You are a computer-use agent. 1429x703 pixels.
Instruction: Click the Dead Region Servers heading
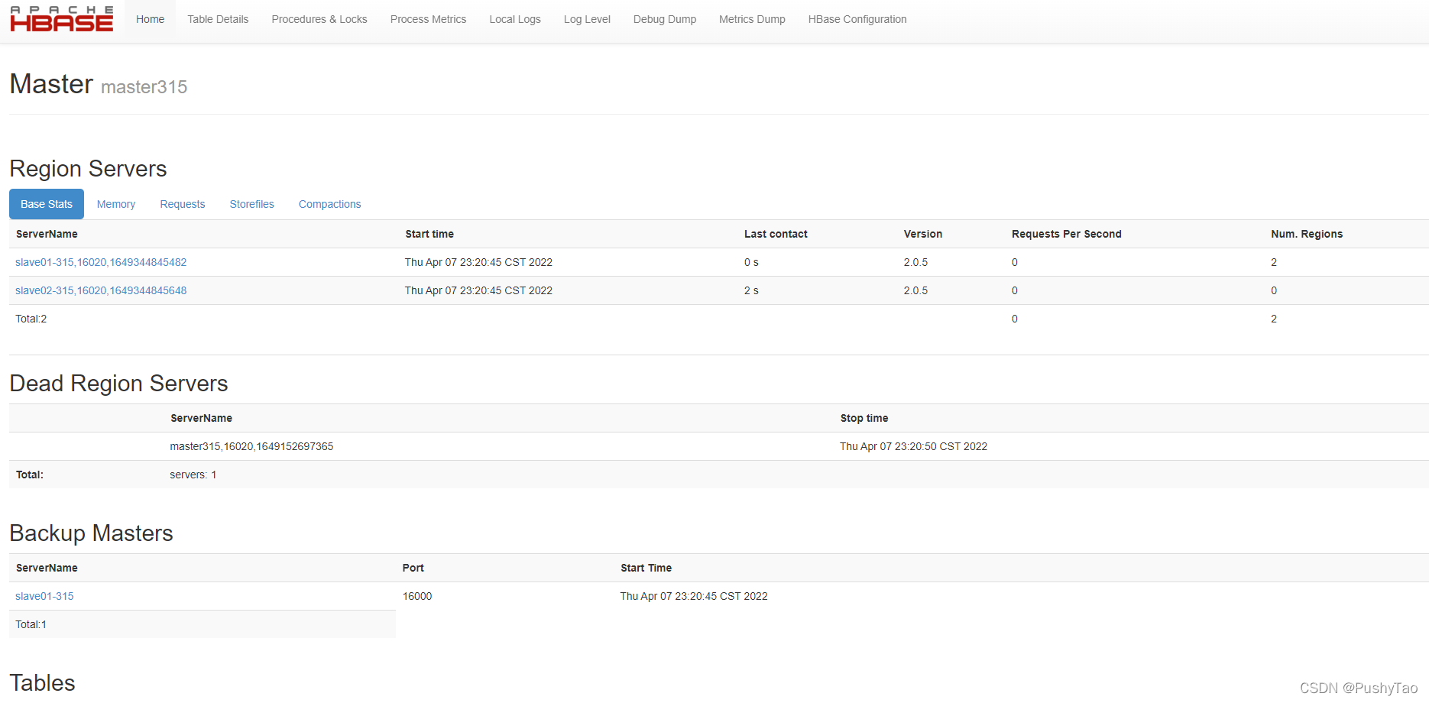[x=118, y=384]
